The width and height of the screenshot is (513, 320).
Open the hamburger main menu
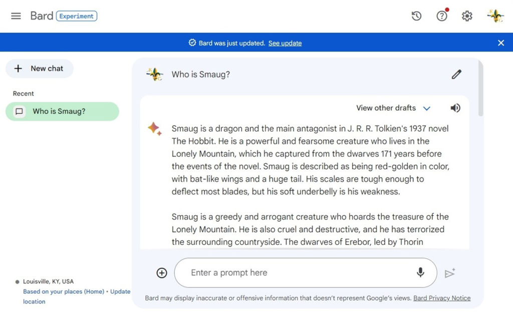tap(16, 16)
